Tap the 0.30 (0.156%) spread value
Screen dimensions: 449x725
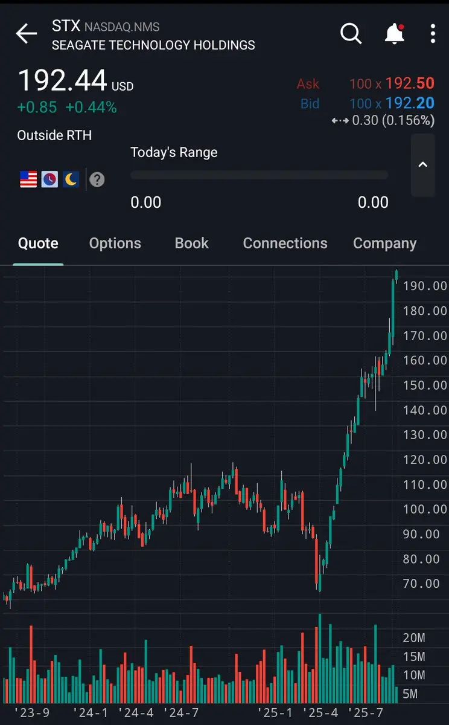tap(393, 120)
